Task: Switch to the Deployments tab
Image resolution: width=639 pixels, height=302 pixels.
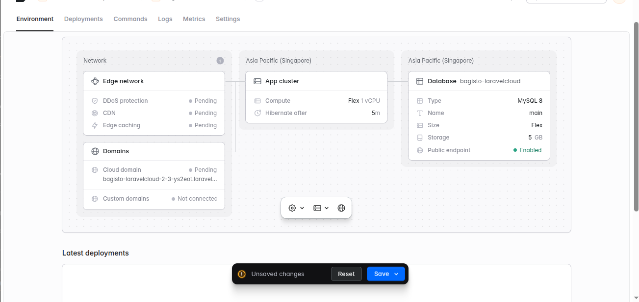Action: coord(83,19)
